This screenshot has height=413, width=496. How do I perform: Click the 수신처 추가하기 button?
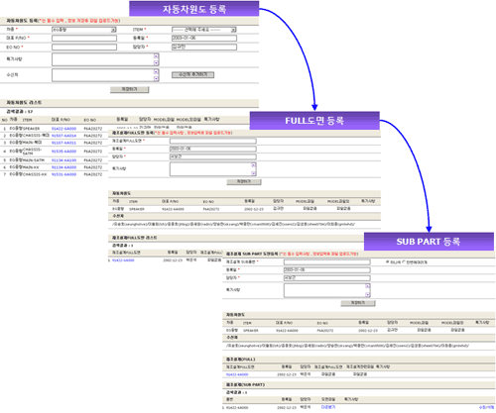(192, 75)
